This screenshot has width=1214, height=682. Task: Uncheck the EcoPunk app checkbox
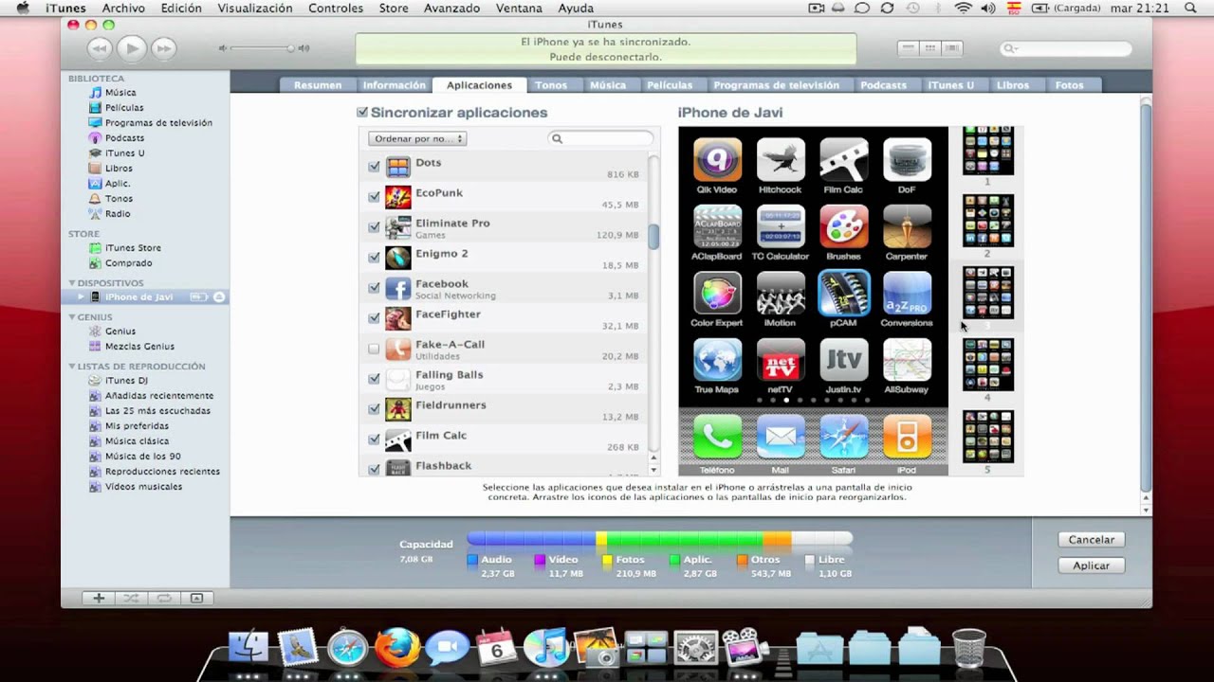coord(374,197)
